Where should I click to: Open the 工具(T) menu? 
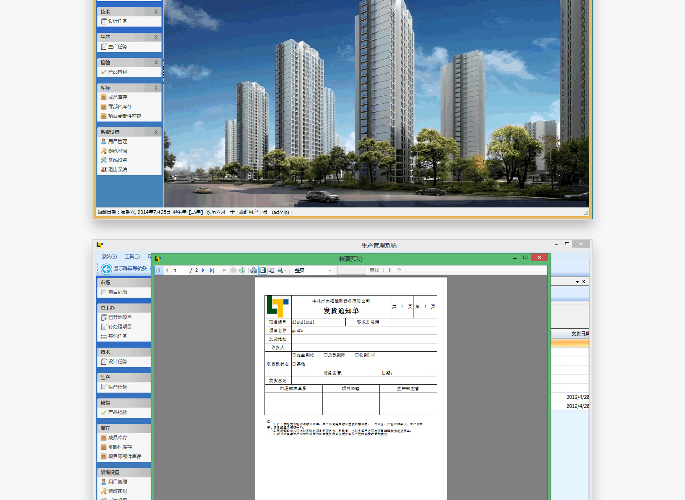coord(132,256)
